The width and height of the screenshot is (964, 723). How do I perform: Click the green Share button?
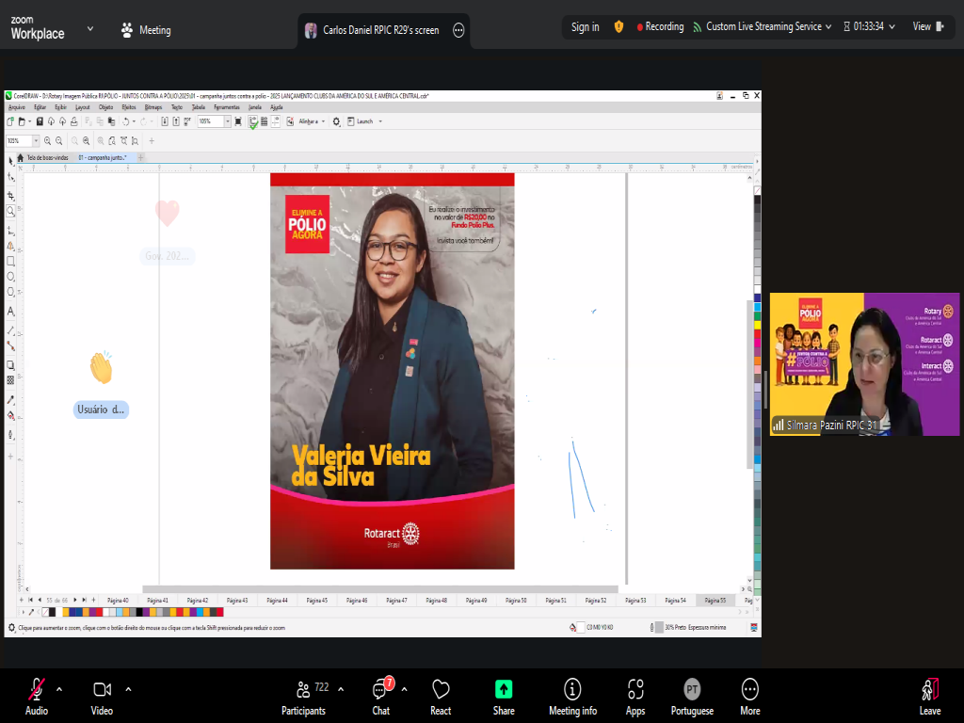[x=504, y=690]
